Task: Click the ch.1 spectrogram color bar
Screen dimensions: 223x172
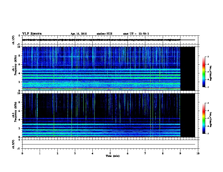Action: (x=204, y=72)
